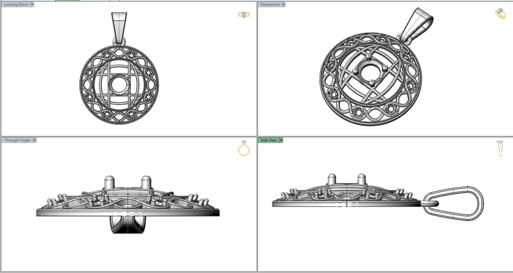The image size is (513, 273).
Task: Click the top-down ring icon in Looking Down viewport
Action: coord(244,15)
